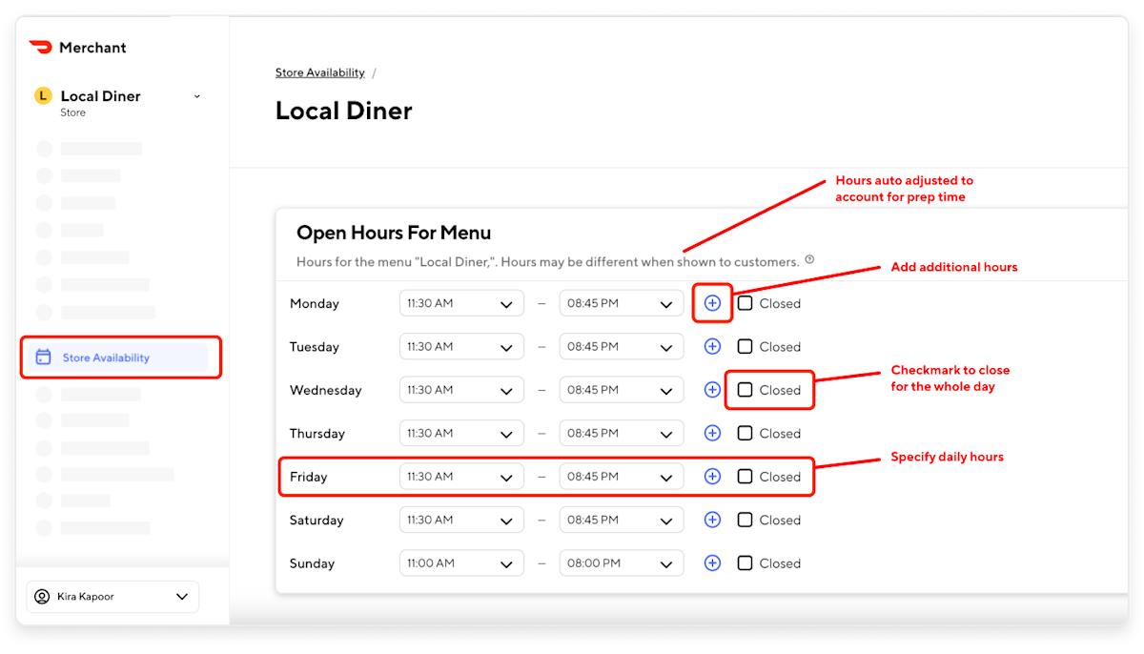
Task: Mark Saturday as Closed
Action: pyautogui.click(x=746, y=520)
